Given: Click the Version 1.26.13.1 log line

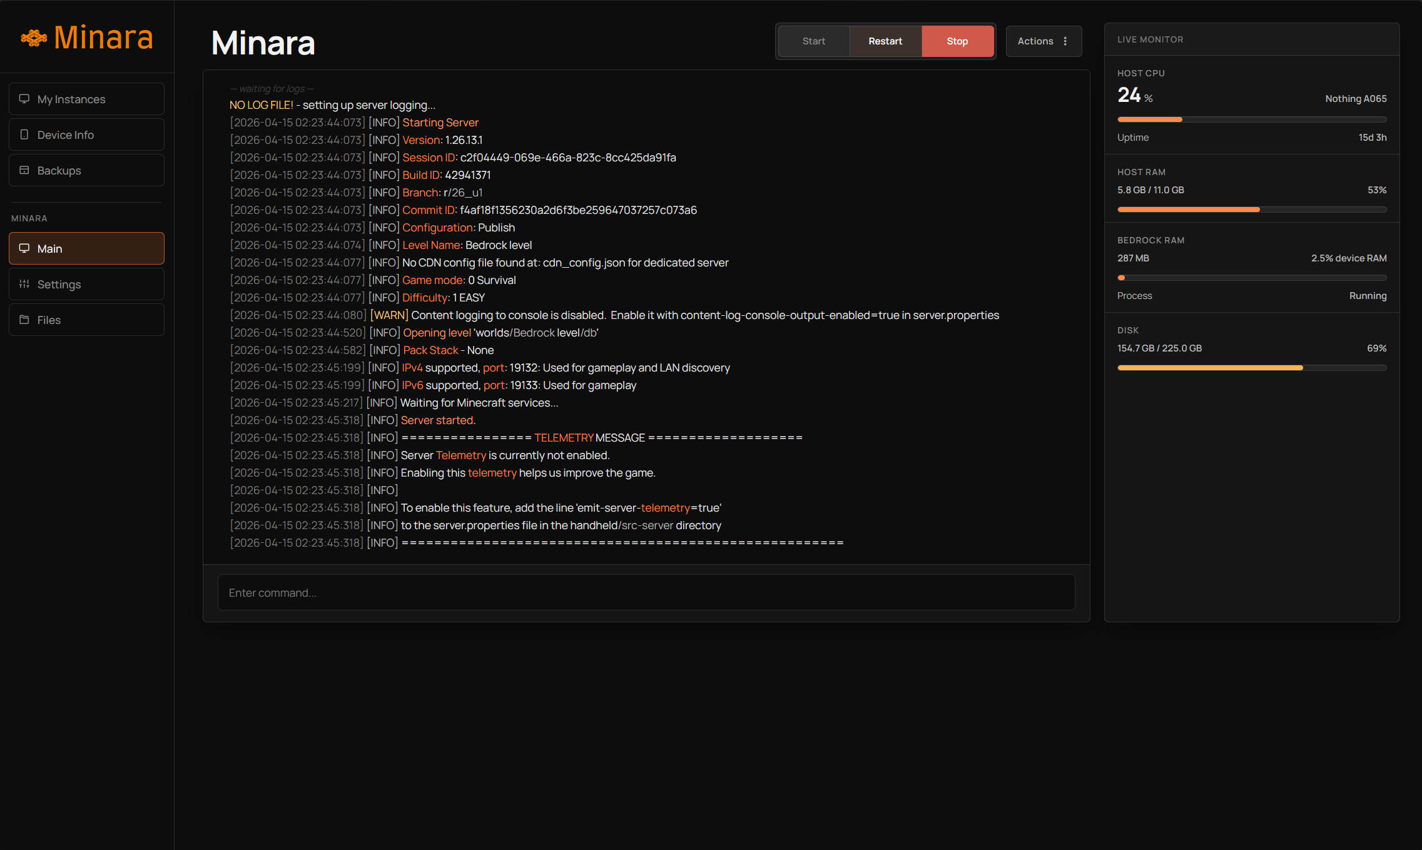Looking at the screenshot, I should [356, 140].
